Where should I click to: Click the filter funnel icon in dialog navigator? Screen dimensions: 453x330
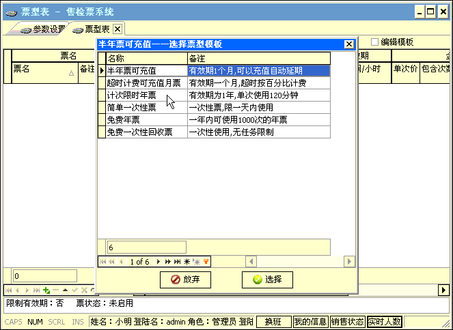pos(206,262)
